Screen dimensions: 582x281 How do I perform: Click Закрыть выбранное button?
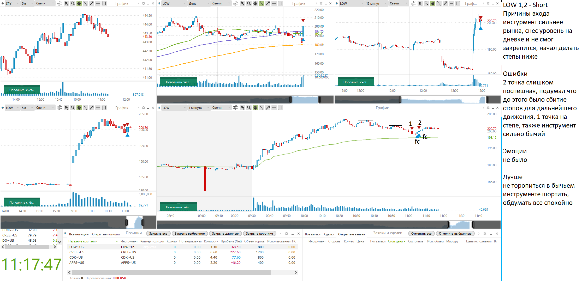[190, 234]
